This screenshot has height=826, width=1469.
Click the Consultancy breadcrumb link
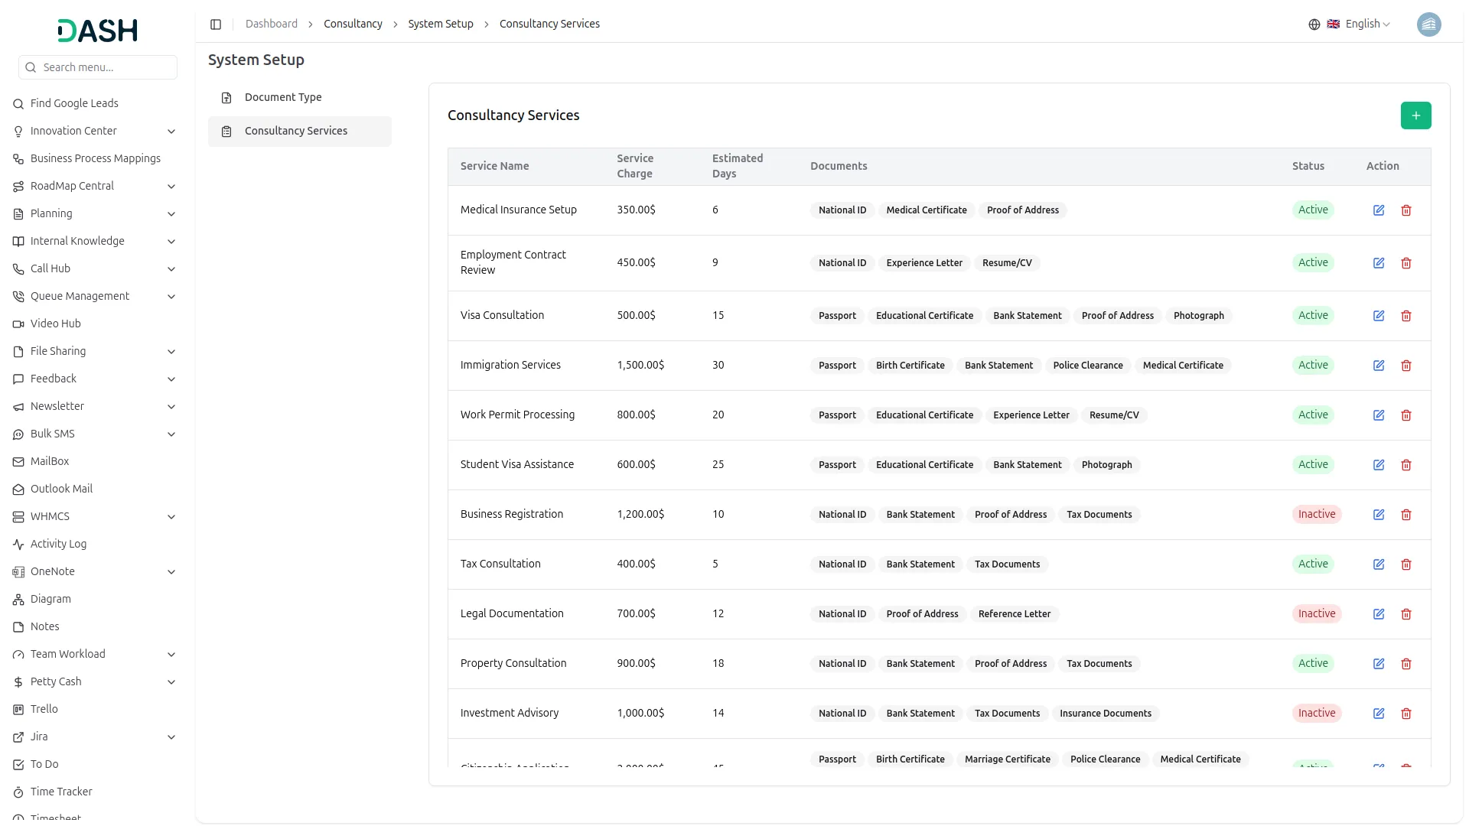353,24
